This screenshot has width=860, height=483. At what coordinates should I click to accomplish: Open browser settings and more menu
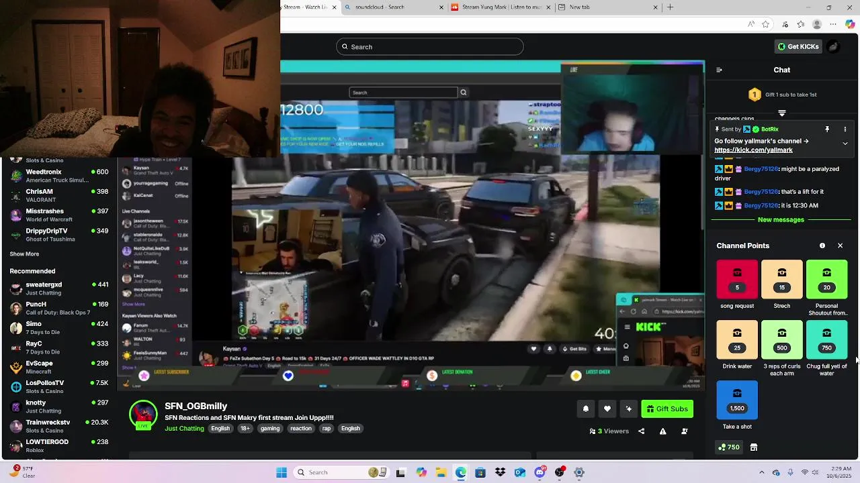834,24
